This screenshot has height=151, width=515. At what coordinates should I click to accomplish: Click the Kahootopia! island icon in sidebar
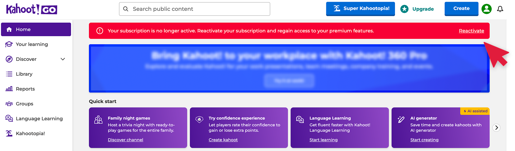point(9,133)
